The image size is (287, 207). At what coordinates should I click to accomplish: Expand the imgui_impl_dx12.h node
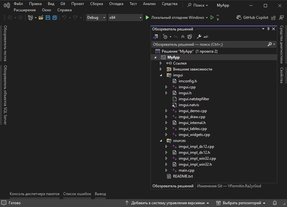(x=166, y=153)
